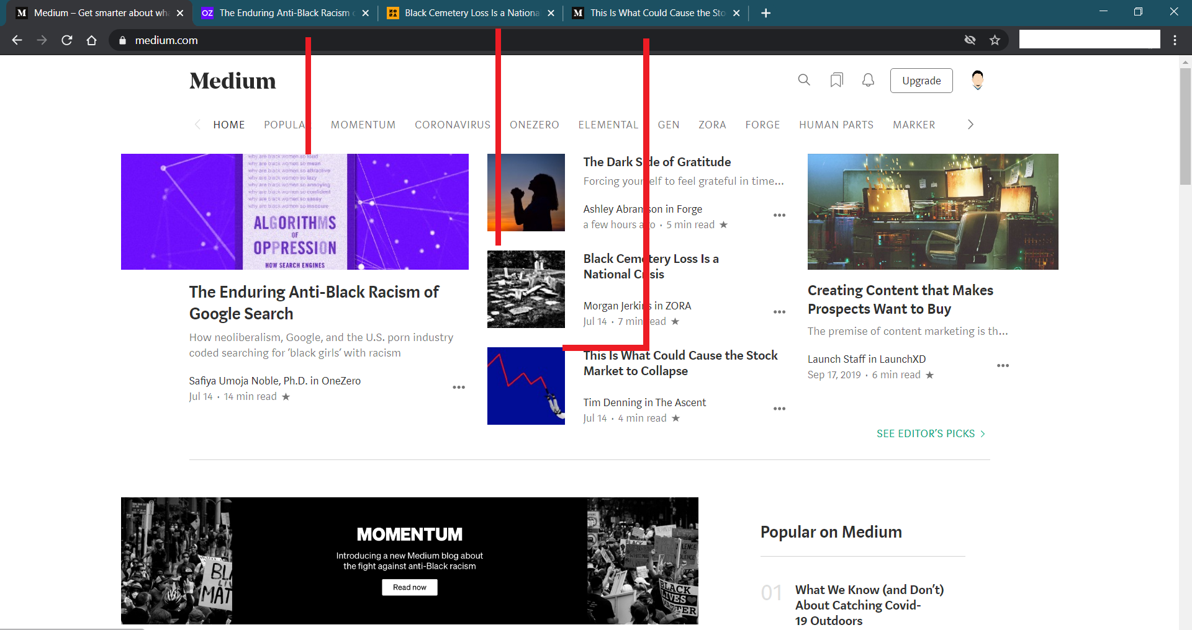This screenshot has height=630, width=1192.
Task: Select the GEN topic
Action: (669, 125)
